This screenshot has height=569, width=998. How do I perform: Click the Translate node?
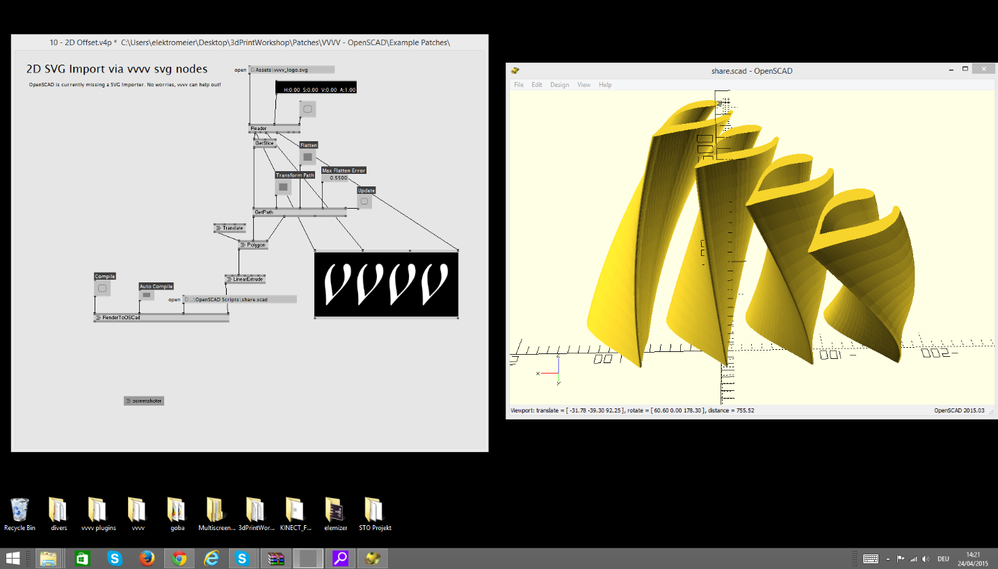click(x=230, y=228)
